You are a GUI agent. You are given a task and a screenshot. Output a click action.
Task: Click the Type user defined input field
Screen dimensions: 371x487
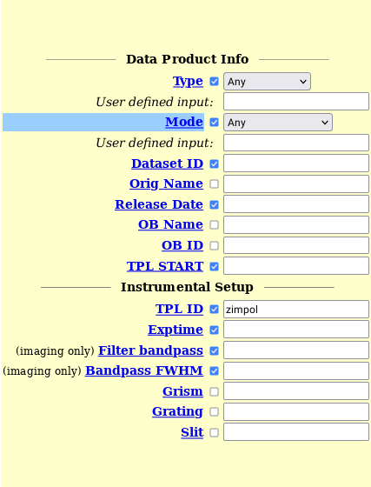point(296,101)
